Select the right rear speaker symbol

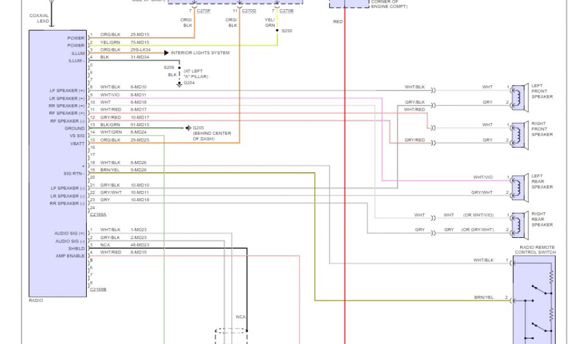(x=519, y=224)
